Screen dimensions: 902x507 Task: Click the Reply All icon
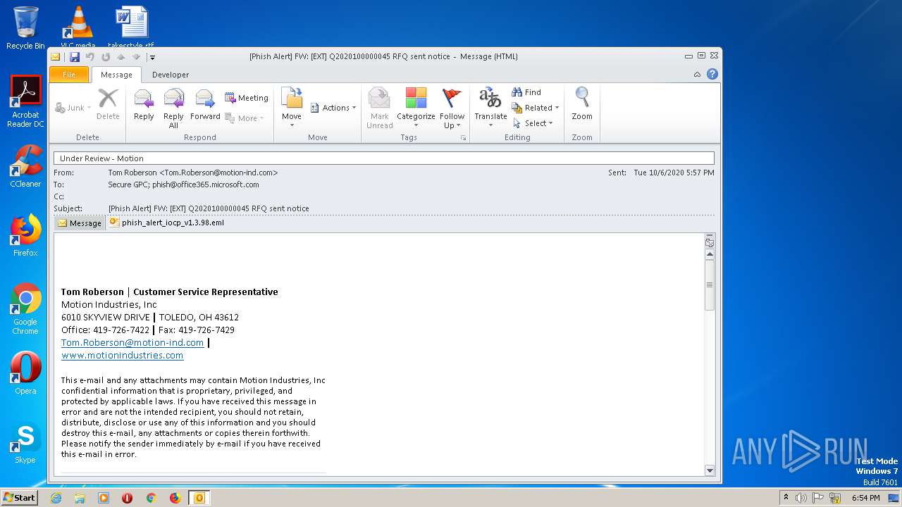click(173, 99)
